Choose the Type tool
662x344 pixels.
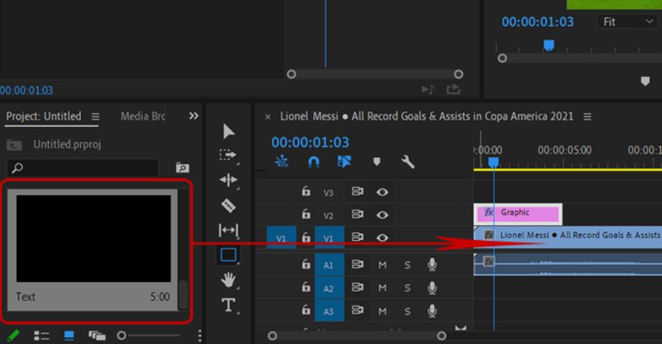pos(228,304)
